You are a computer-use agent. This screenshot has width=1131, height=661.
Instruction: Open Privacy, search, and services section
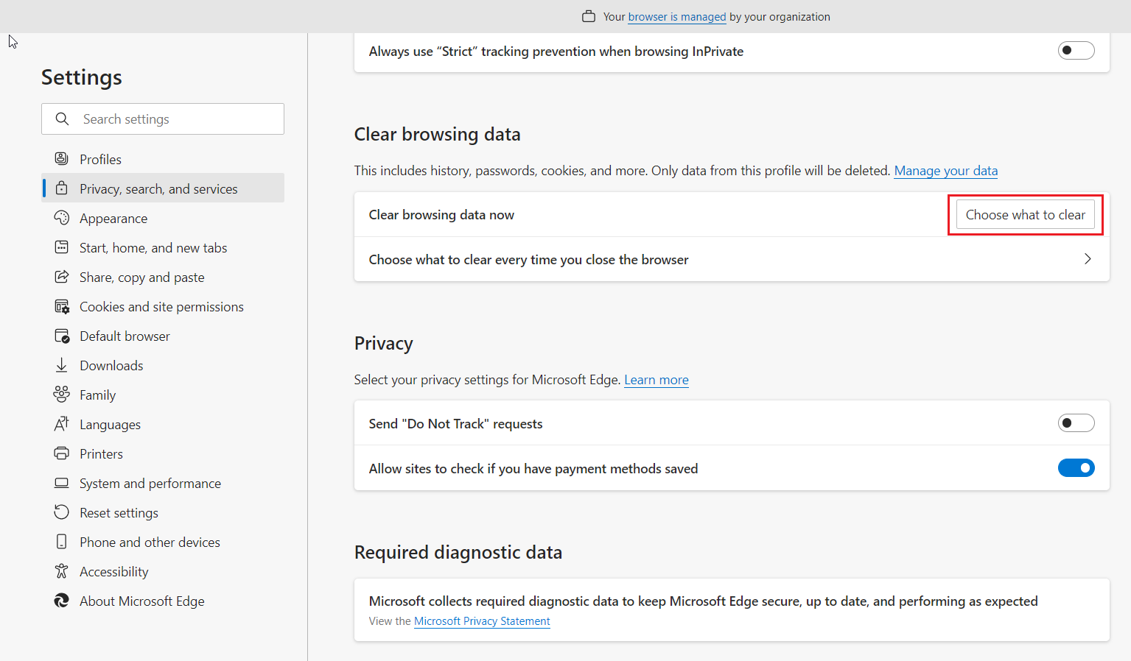[x=158, y=188]
